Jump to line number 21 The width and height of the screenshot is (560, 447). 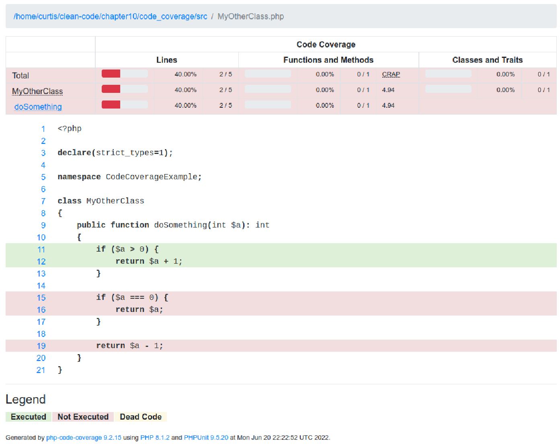pyautogui.click(x=41, y=370)
